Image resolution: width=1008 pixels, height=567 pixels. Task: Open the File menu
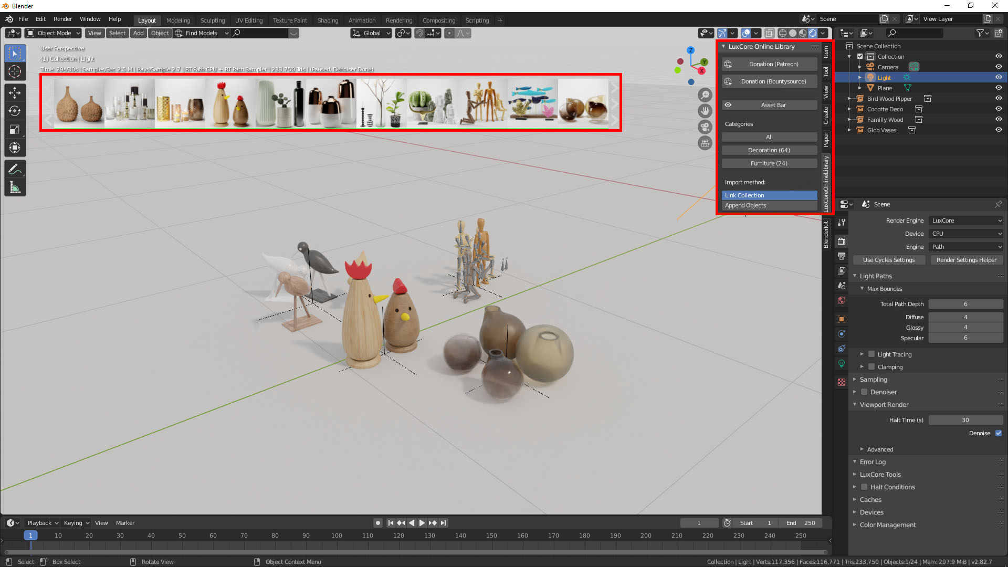(x=23, y=19)
